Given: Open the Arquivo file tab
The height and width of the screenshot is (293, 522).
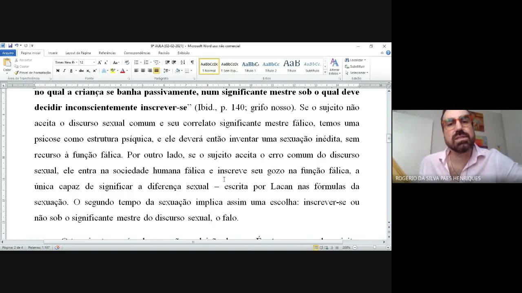Looking at the screenshot, I should (x=8, y=53).
